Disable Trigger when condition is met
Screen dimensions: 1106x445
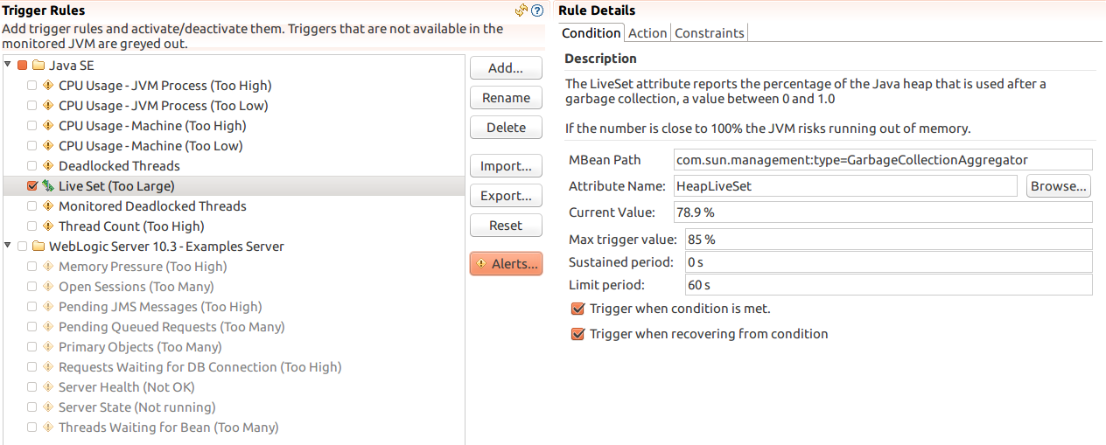[x=577, y=309]
